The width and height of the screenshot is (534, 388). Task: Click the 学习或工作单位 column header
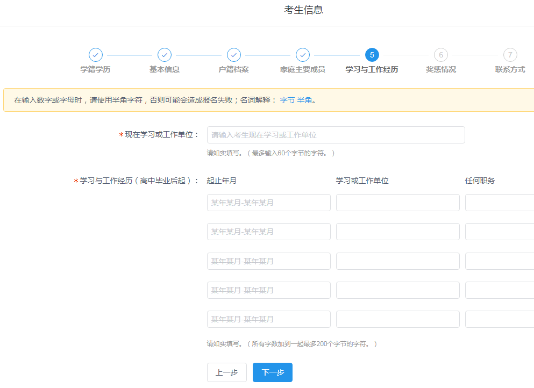click(x=362, y=181)
